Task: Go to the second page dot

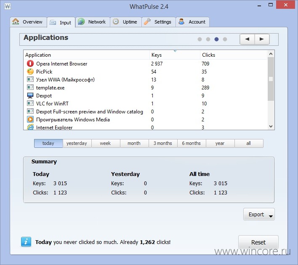Action: pyautogui.click(x=208, y=39)
